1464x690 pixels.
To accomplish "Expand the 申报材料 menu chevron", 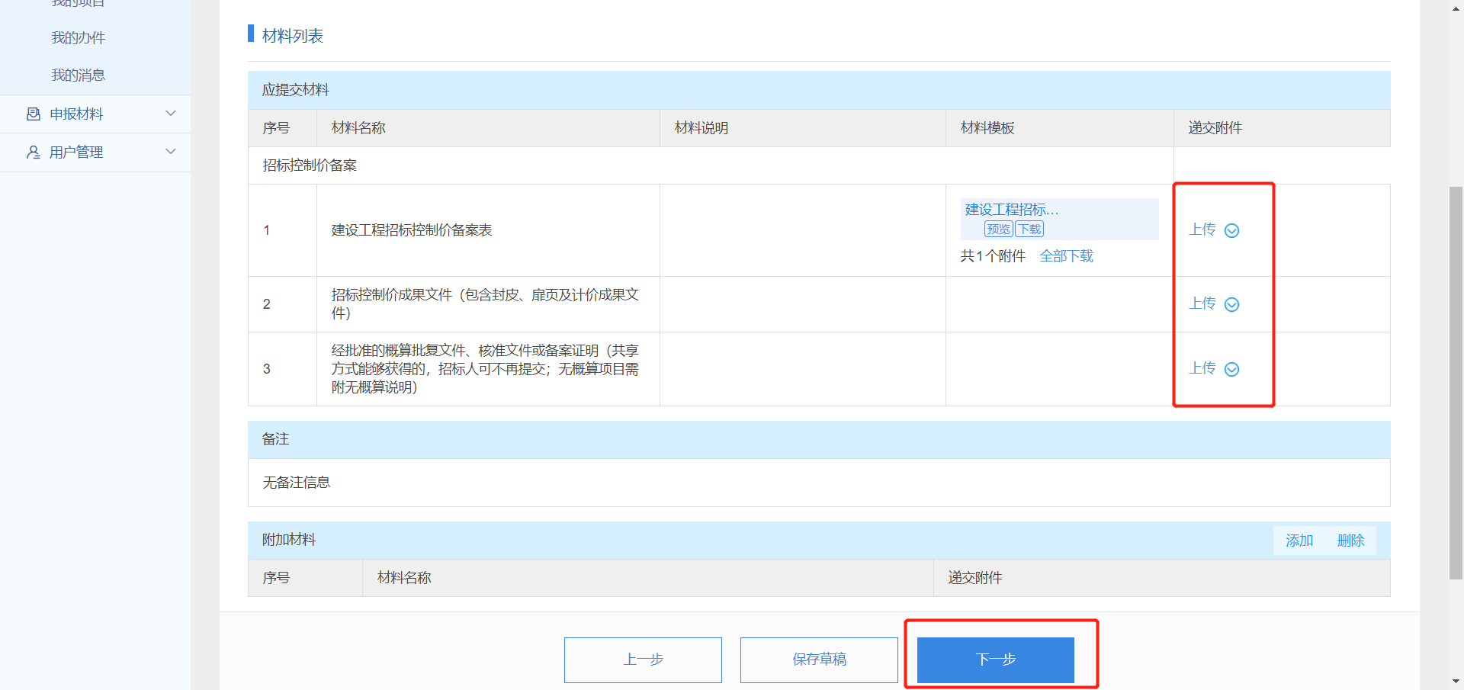I will [171, 114].
